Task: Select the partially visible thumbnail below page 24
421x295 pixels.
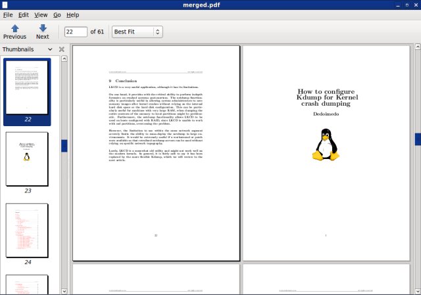Action: click(x=27, y=284)
